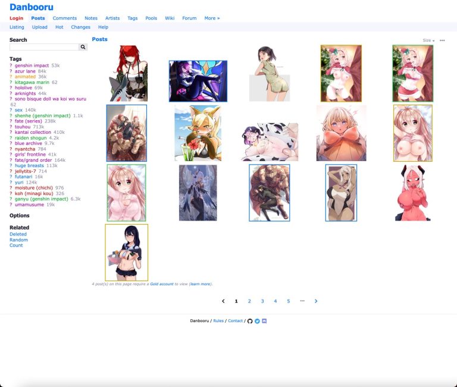Viewport: 457px width, 387px height.
Task: Click the pagination ellipsis for more pages
Action: [302, 301]
